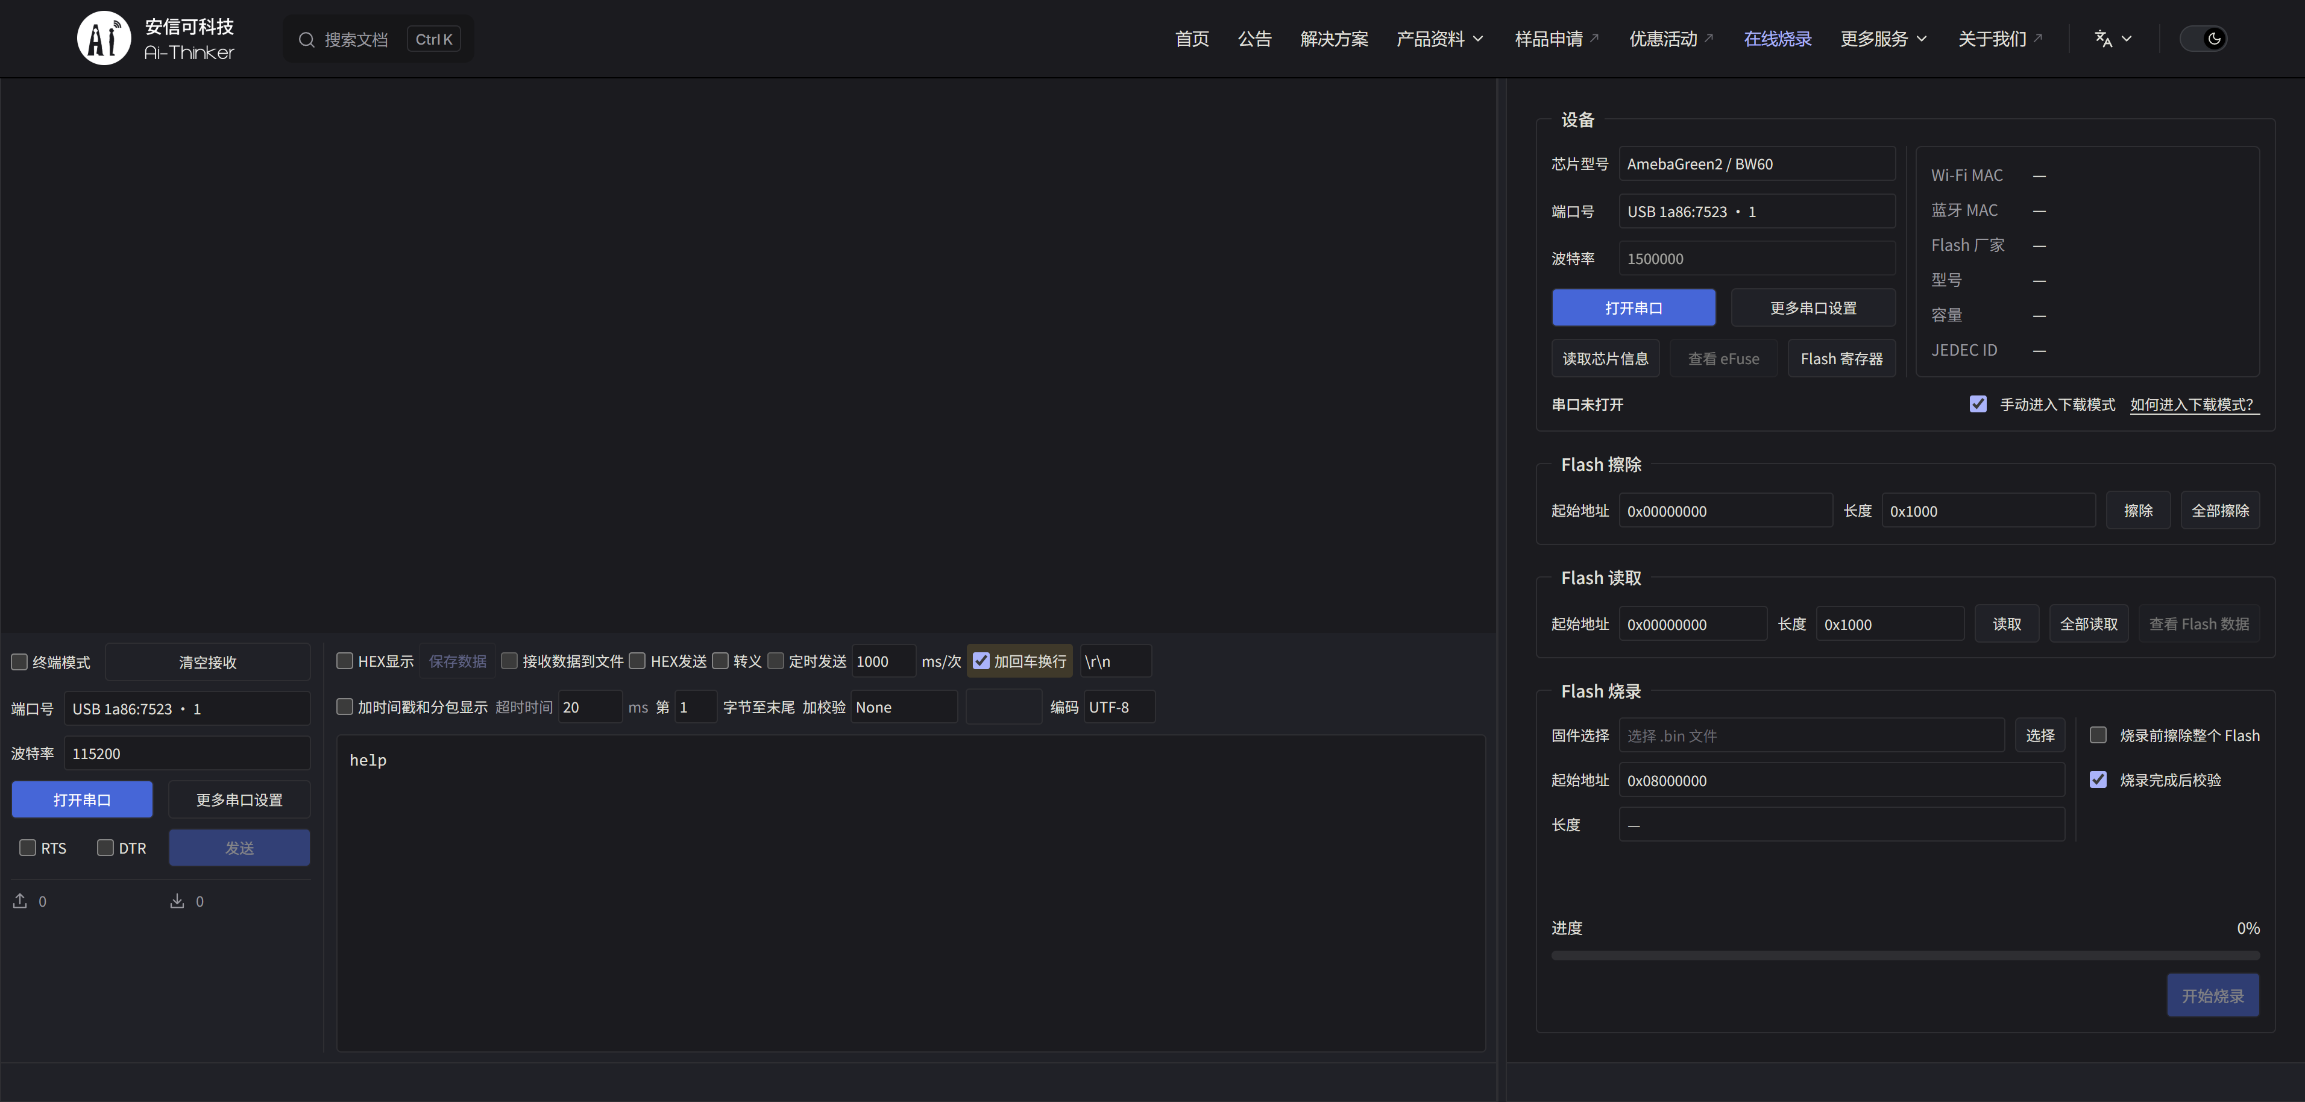Screen dimensions: 2305x1102
Task: Enable HEX发送 checkbox
Action: [637, 661]
